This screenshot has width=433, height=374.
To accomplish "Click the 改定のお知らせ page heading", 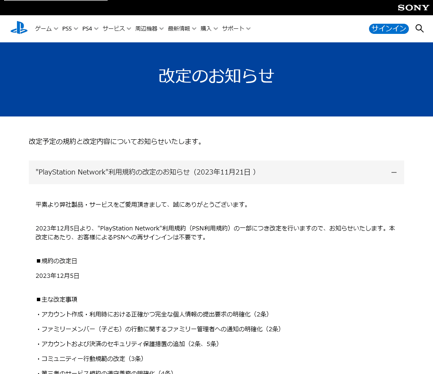I will pyautogui.click(x=216, y=76).
